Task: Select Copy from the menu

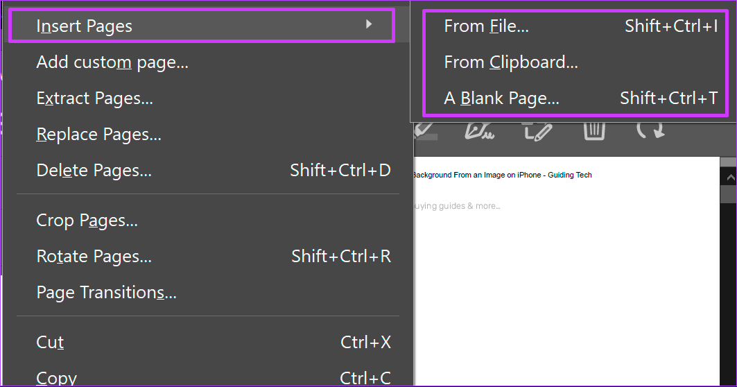Action: [x=56, y=378]
